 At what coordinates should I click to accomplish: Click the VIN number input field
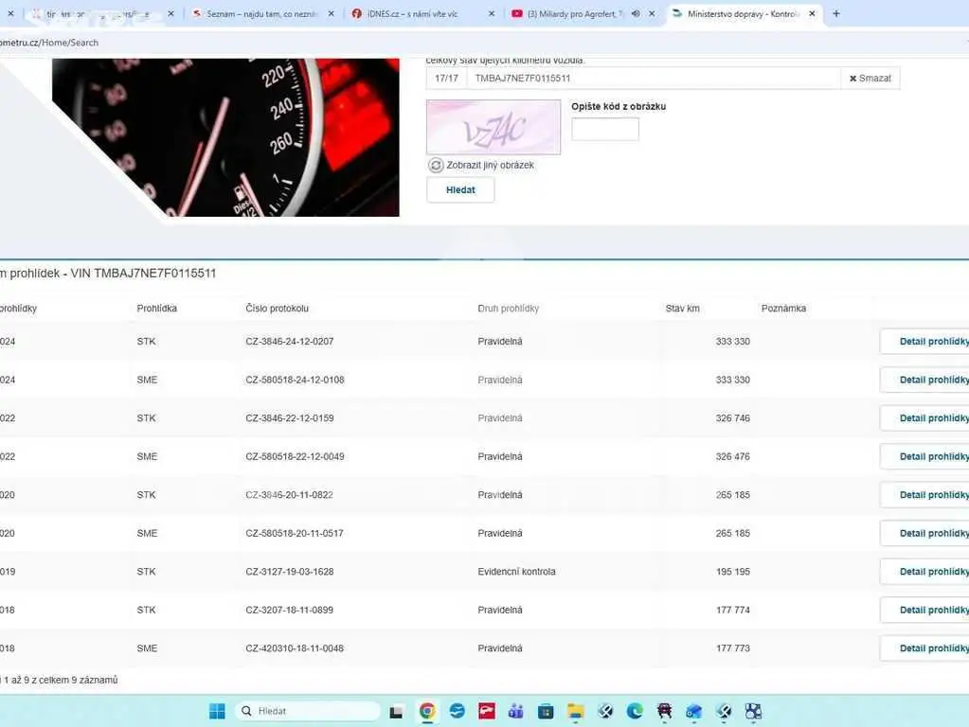click(654, 79)
